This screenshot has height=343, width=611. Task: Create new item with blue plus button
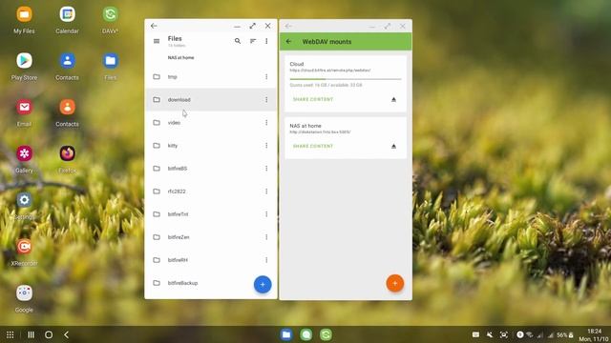pyautogui.click(x=263, y=284)
